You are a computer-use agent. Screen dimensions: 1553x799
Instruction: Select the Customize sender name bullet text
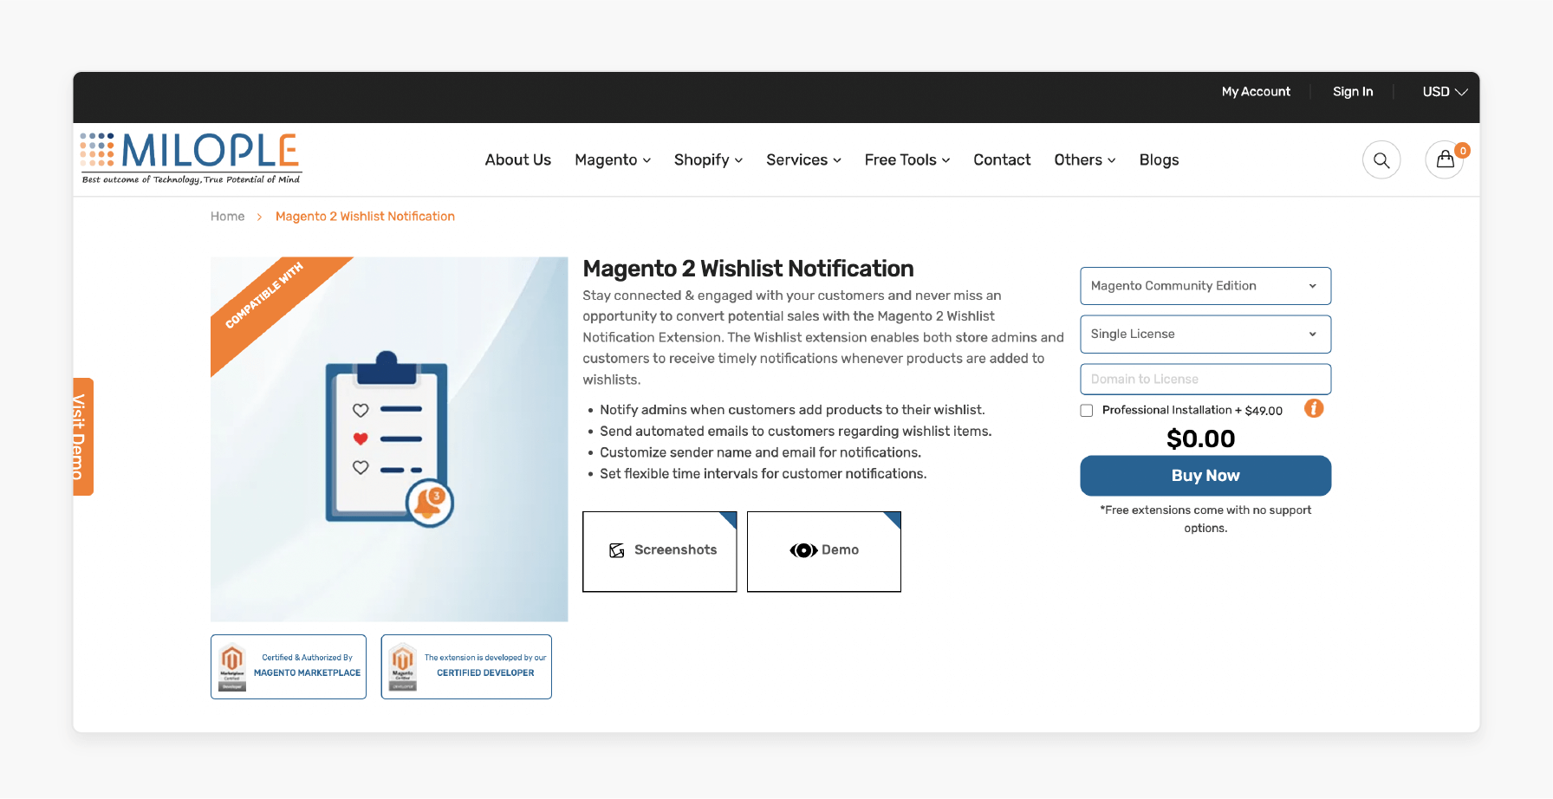(x=760, y=452)
